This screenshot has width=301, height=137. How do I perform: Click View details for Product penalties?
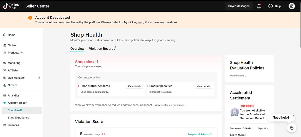(x=203, y=86)
